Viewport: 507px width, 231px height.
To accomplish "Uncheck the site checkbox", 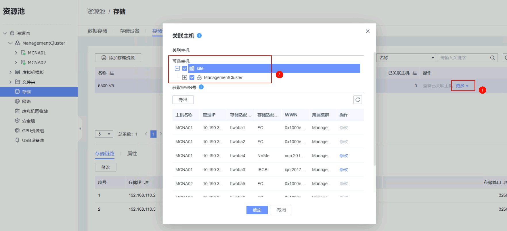I will pyautogui.click(x=185, y=68).
